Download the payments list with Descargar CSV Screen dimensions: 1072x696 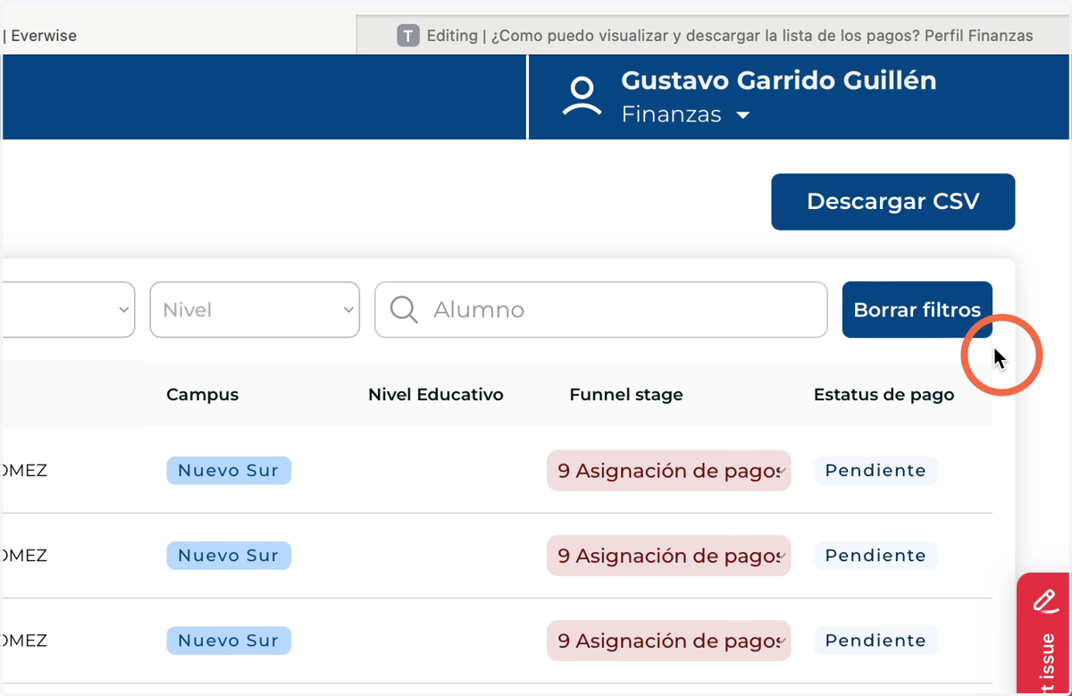tap(892, 202)
